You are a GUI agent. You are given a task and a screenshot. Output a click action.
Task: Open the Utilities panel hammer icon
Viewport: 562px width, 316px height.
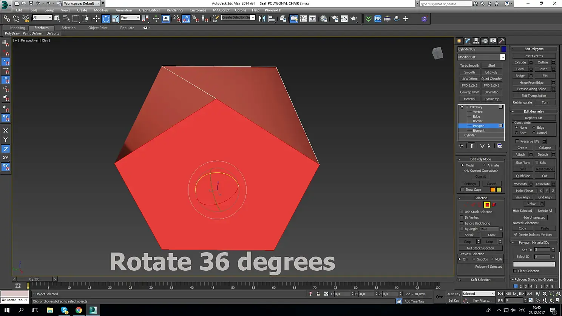click(502, 41)
